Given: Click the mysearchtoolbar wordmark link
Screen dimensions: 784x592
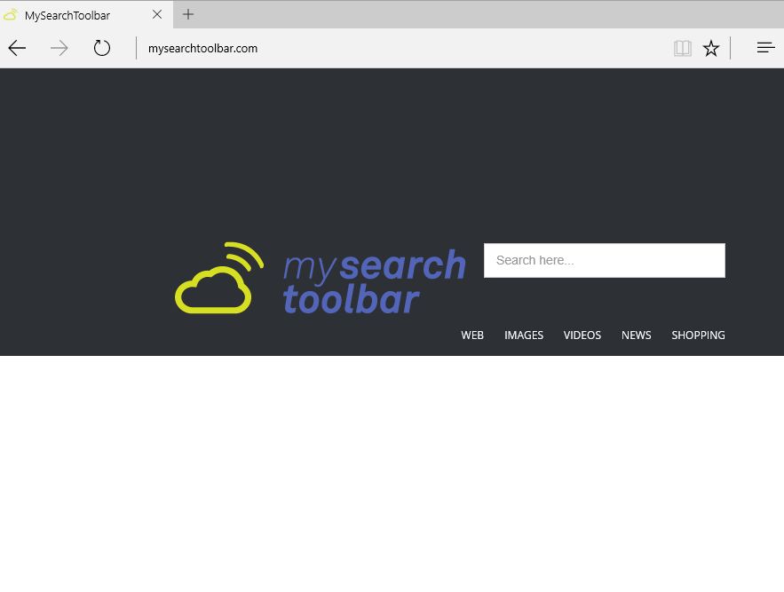Looking at the screenshot, I should point(373,280).
